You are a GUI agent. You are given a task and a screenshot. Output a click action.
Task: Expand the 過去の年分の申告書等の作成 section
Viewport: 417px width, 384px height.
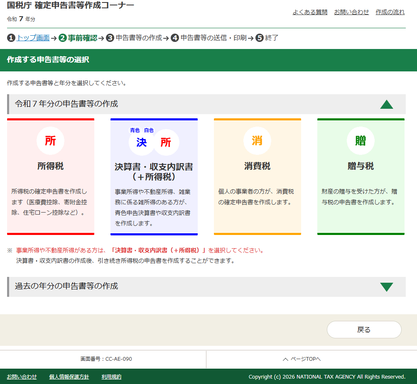(387, 287)
